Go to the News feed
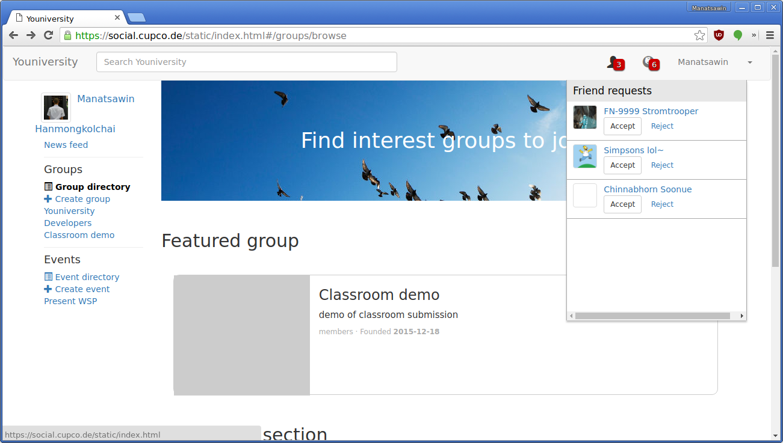The width and height of the screenshot is (783, 443). (x=66, y=145)
